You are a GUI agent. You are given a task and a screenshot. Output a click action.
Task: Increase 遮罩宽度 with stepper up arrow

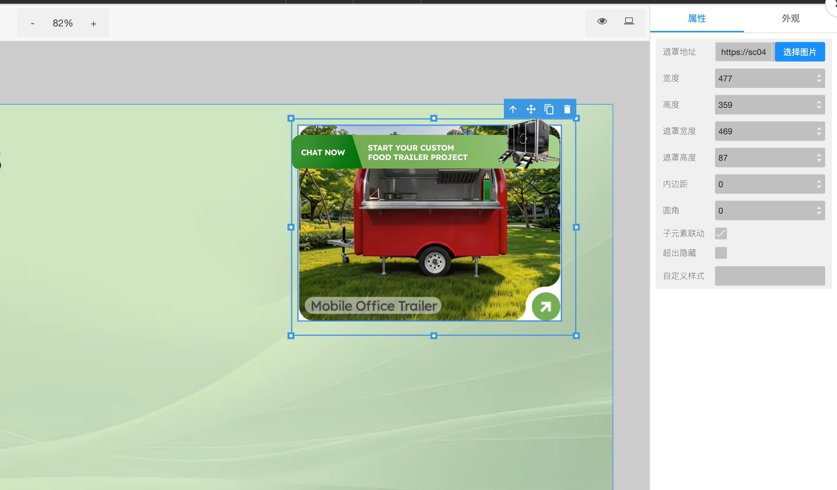[819, 128]
